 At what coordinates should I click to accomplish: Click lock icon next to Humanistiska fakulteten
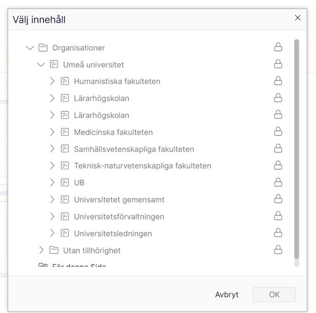278,81
